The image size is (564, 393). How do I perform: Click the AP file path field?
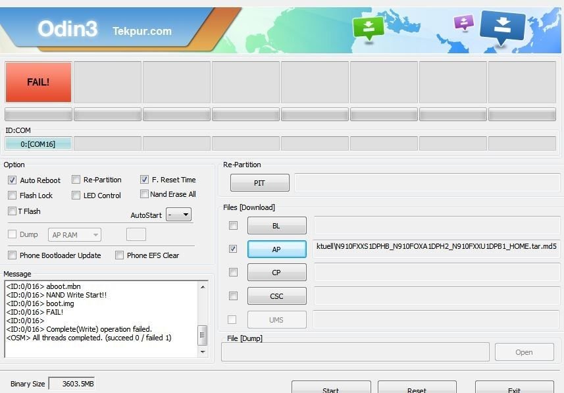437,249
